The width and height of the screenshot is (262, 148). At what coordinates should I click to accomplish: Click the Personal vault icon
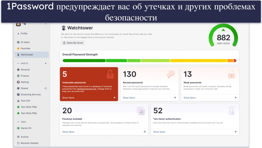tap(18, 70)
